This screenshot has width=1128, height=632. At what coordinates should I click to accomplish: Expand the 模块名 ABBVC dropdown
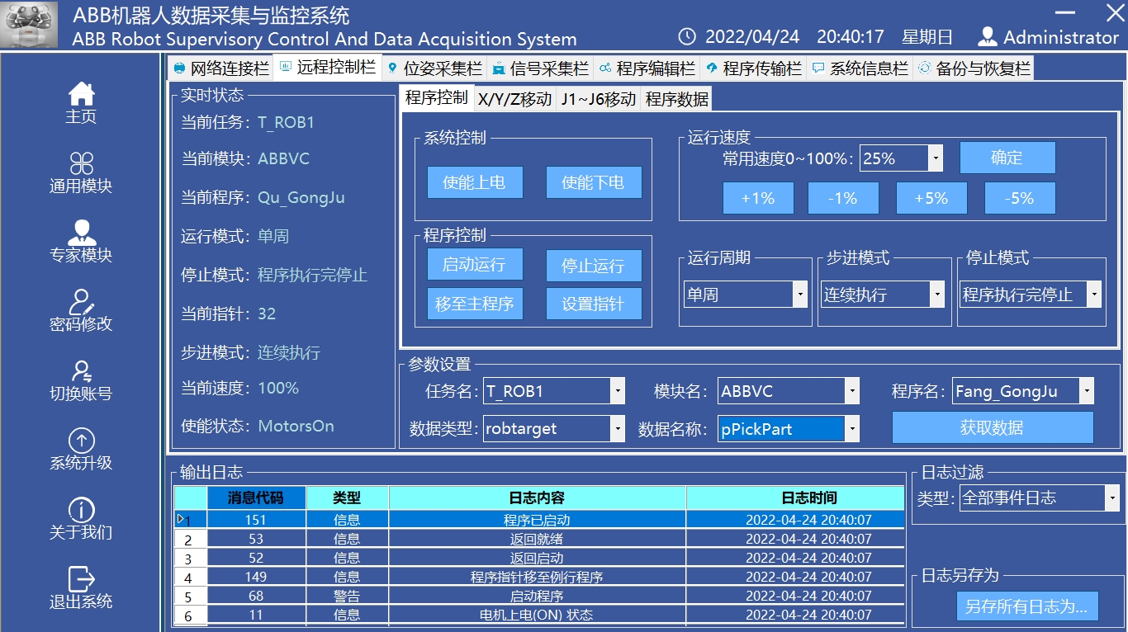pos(852,391)
